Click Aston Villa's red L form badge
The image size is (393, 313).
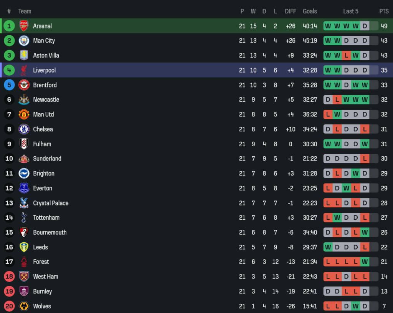tap(346, 55)
